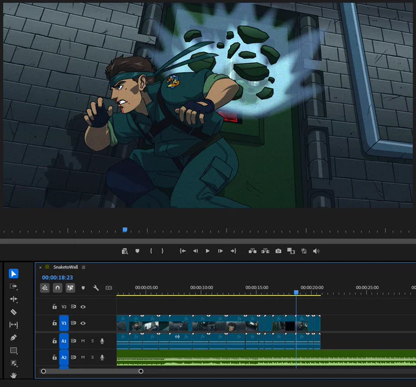Select the Rectangle tool

[x=13, y=350]
